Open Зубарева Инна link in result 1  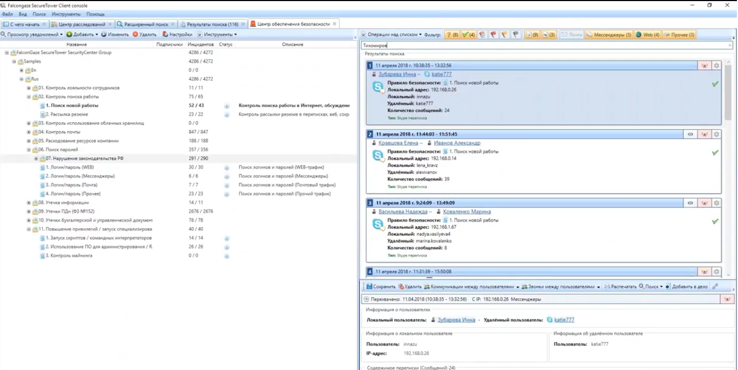click(397, 74)
